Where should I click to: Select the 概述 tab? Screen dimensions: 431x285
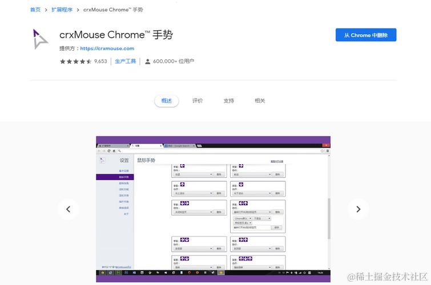click(x=167, y=101)
